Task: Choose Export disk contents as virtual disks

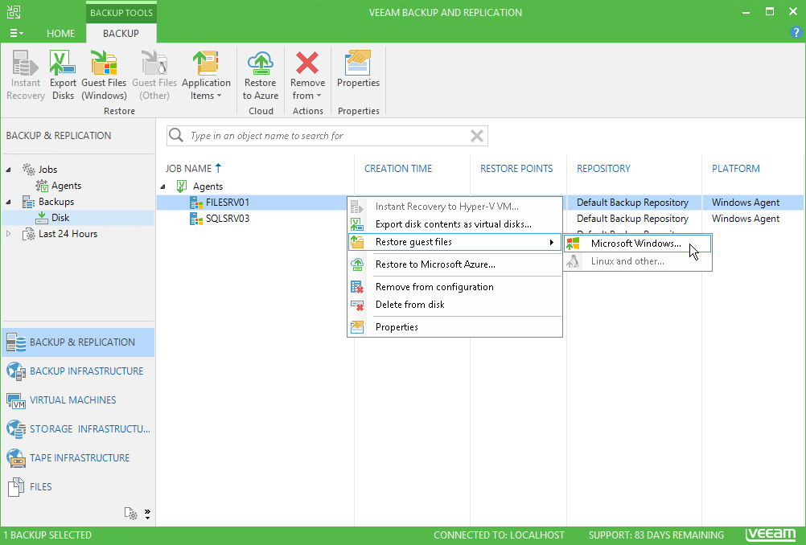Action: tap(455, 224)
